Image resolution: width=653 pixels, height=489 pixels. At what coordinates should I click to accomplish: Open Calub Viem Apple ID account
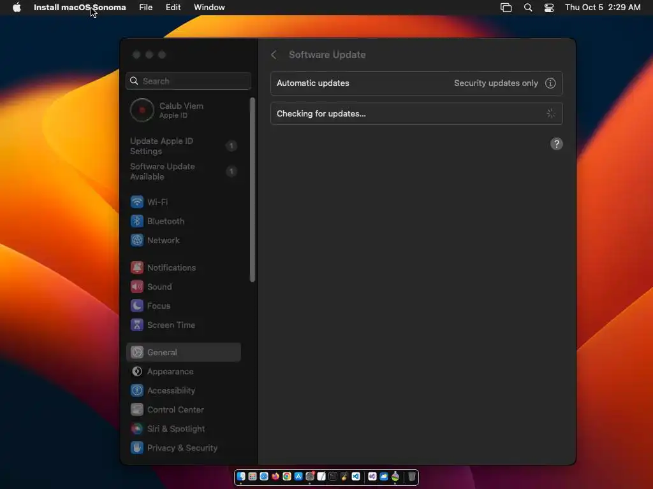point(183,110)
